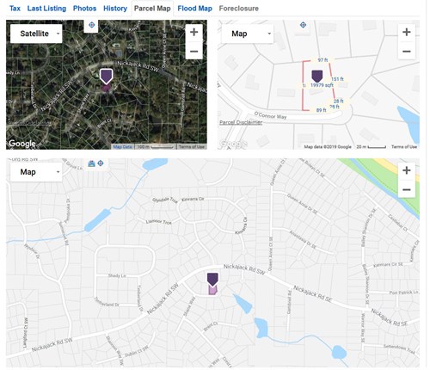
Task: Switch to the History tab
Action: click(115, 9)
